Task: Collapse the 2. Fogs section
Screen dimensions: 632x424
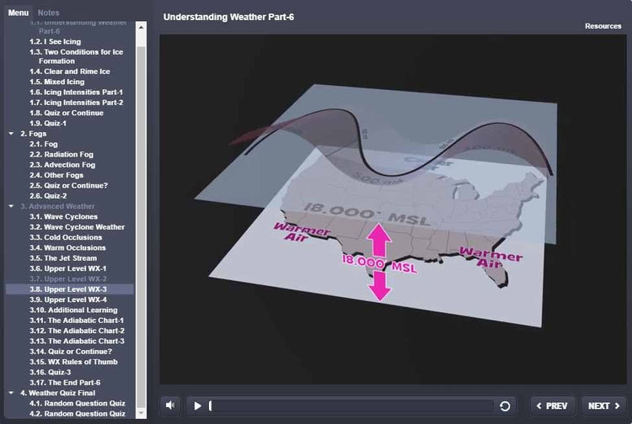Action: [11, 134]
